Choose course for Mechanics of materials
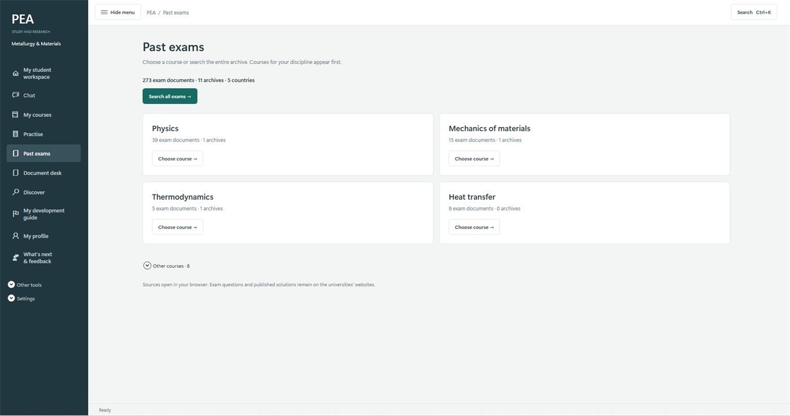790x416 pixels. pos(474,159)
